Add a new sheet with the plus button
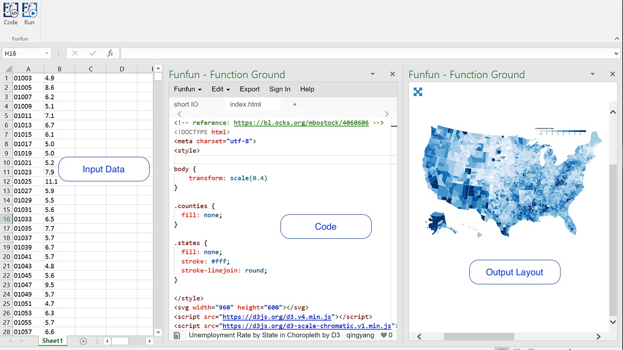Image resolution: width=623 pixels, height=350 pixels. point(83,341)
